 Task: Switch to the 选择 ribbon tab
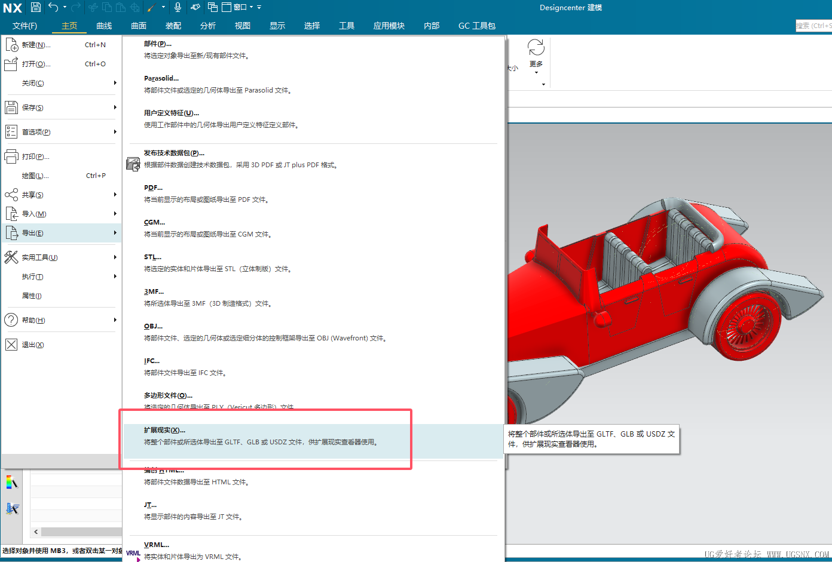pos(312,26)
